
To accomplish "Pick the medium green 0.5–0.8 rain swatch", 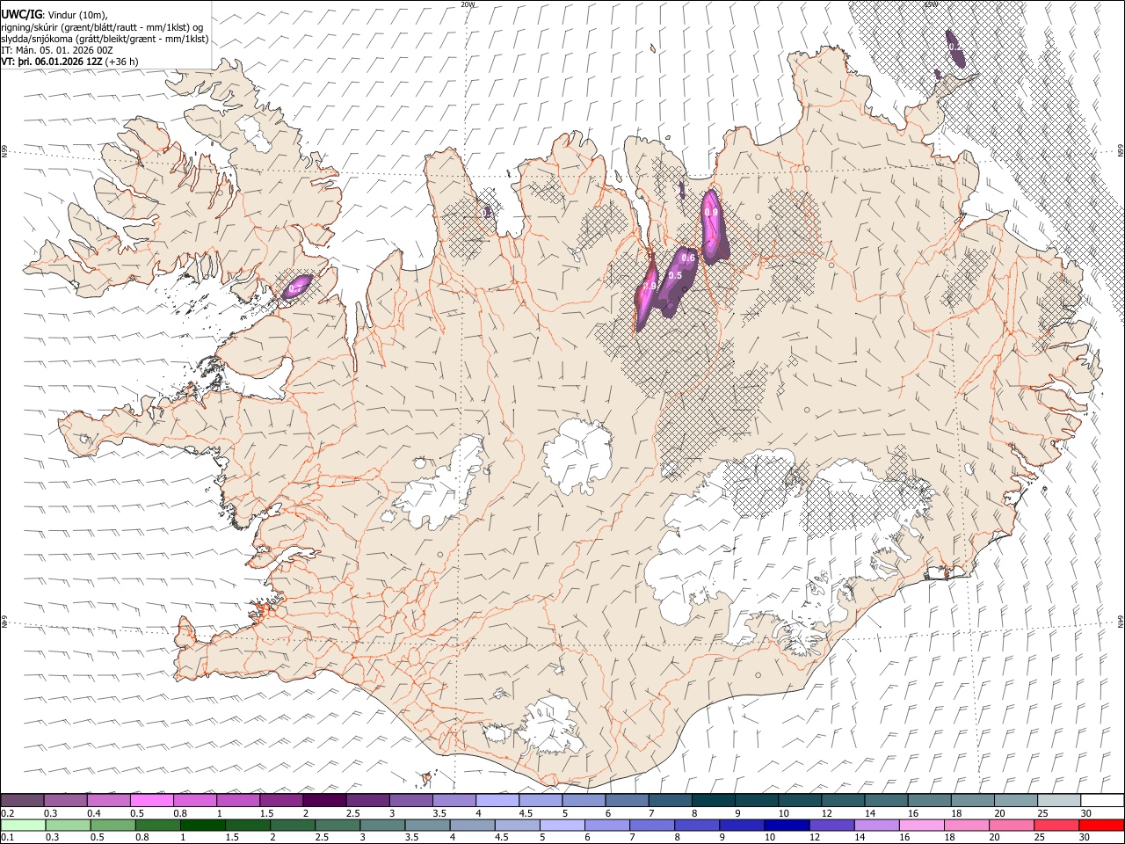I will [112, 825].
